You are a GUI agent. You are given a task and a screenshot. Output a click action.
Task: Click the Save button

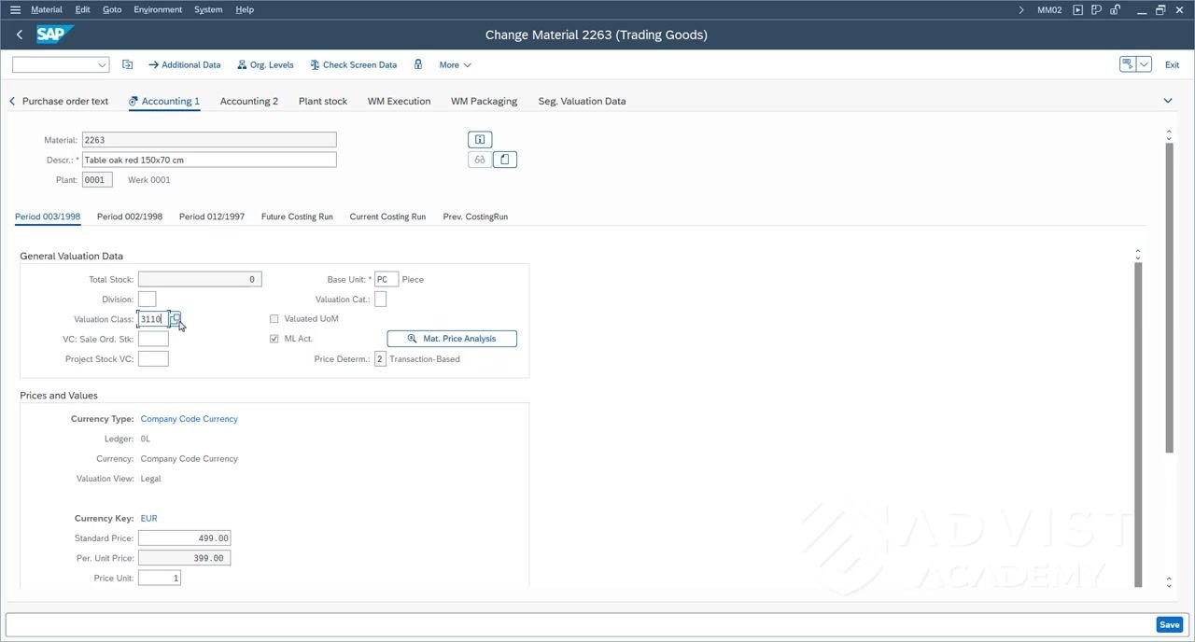[x=1169, y=624]
